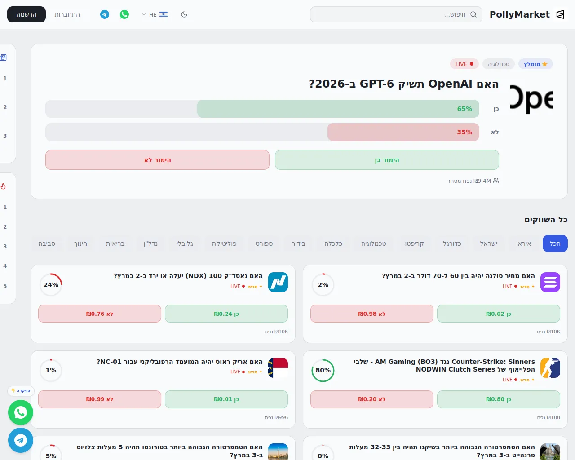Click the 24% gauge on NASDAQ card
The image size is (575, 460).
[x=51, y=285]
